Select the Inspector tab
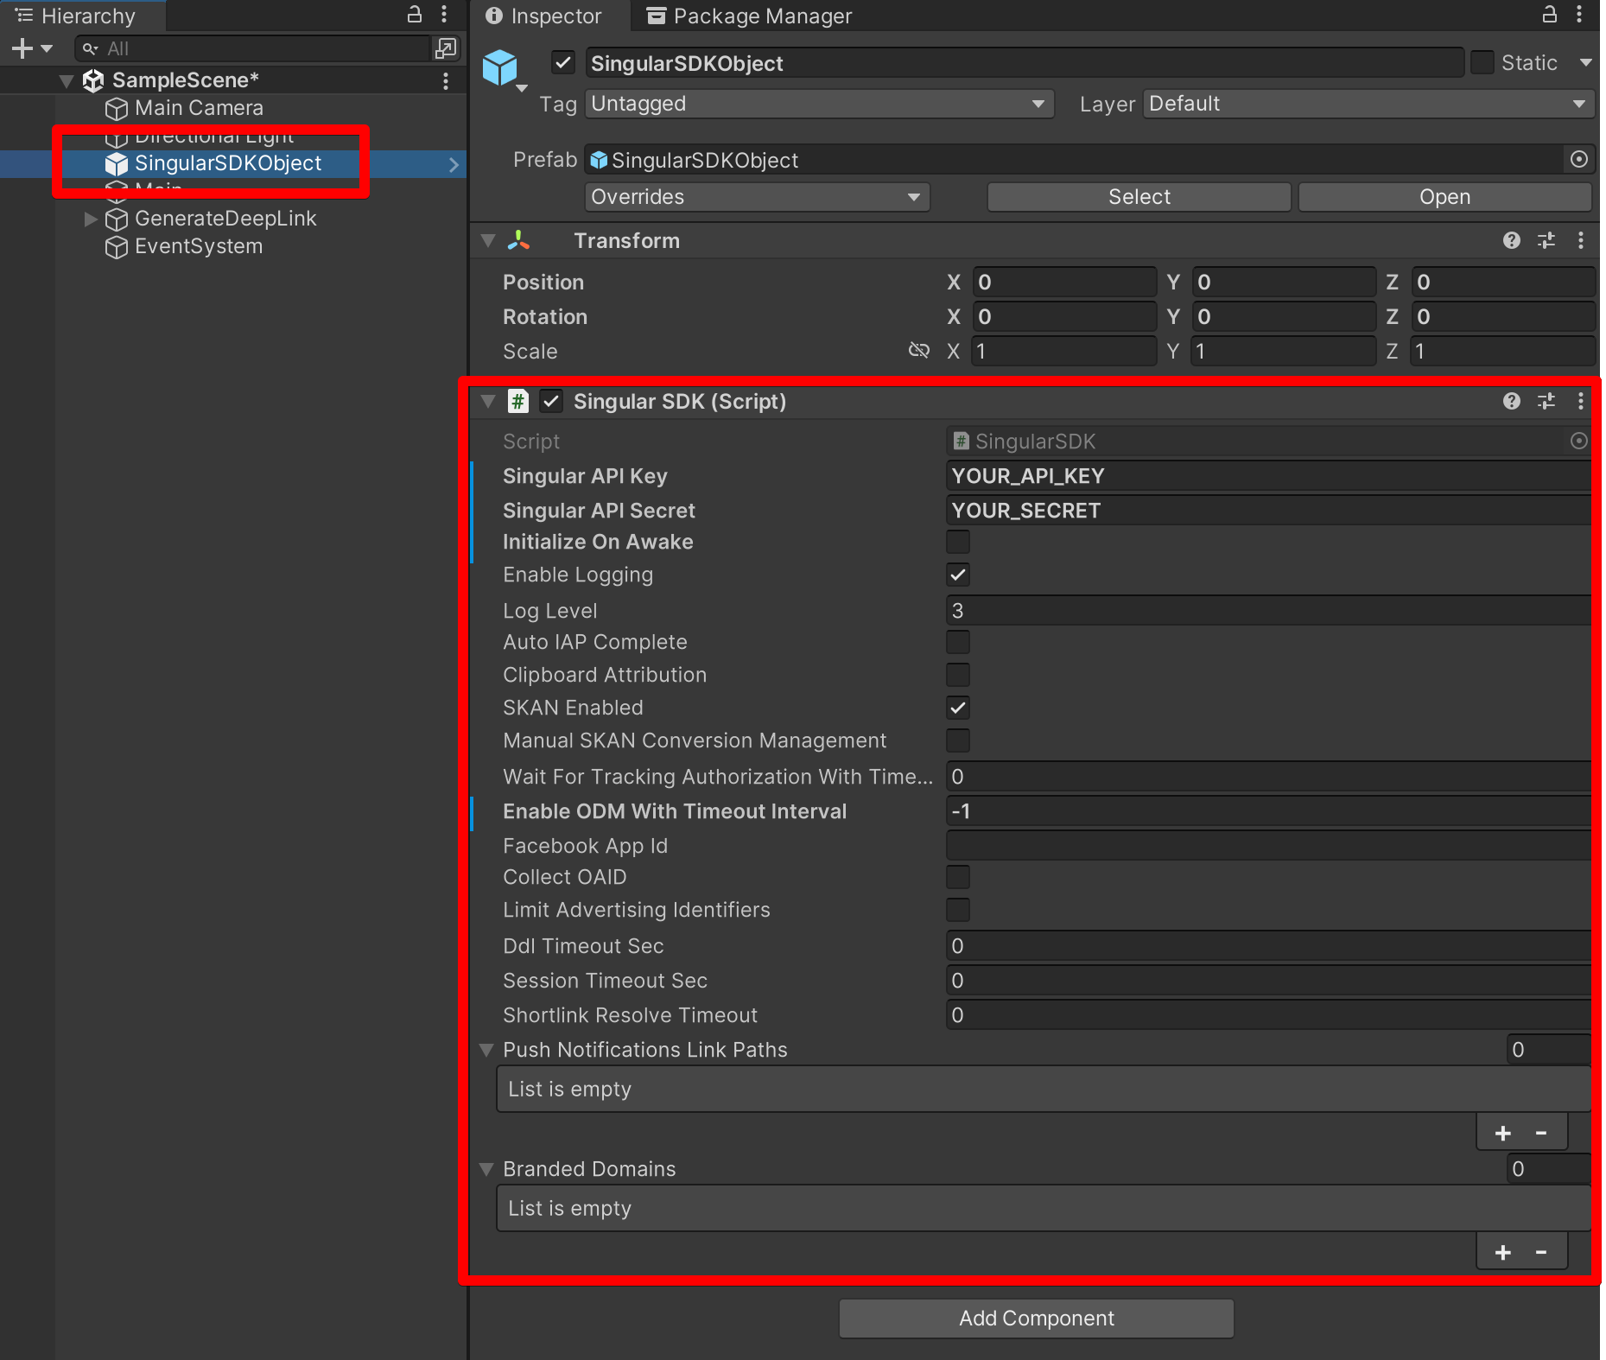 click(544, 16)
